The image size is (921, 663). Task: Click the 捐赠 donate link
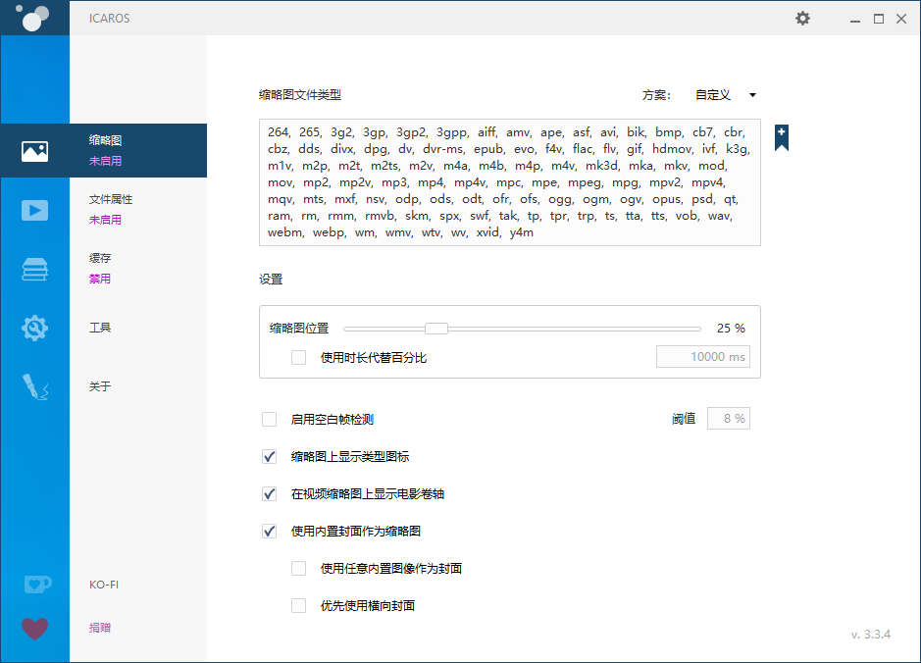99,628
